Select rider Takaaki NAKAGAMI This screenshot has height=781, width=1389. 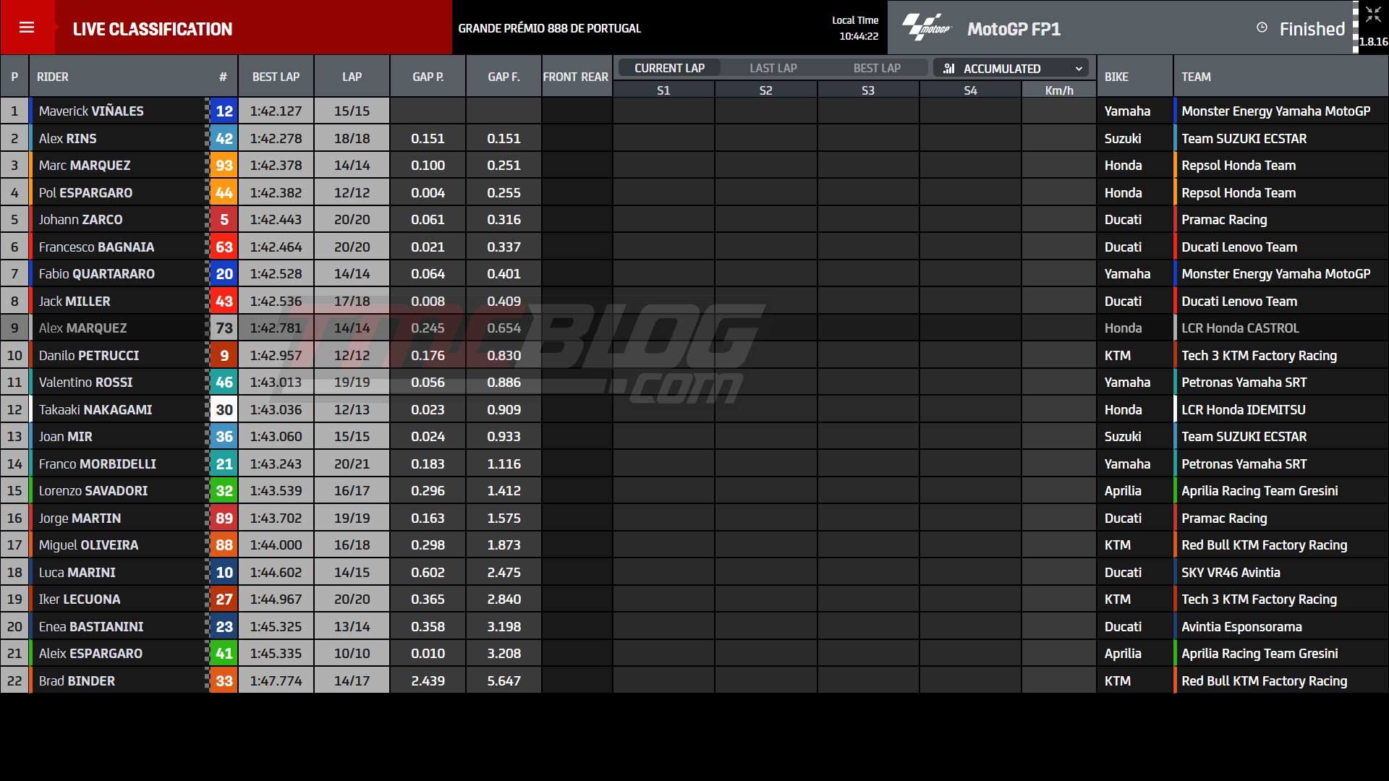coord(95,409)
